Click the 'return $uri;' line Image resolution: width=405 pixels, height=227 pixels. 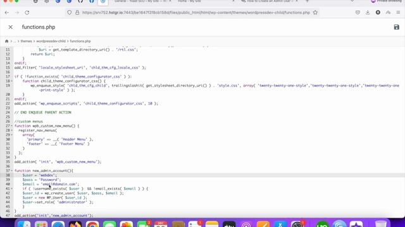[42, 54]
